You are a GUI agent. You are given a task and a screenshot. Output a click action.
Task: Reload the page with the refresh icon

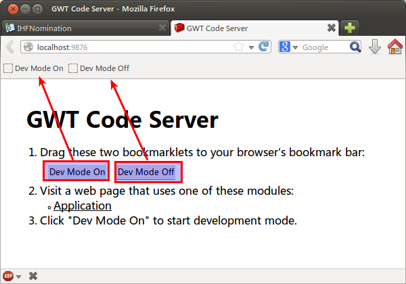(264, 47)
